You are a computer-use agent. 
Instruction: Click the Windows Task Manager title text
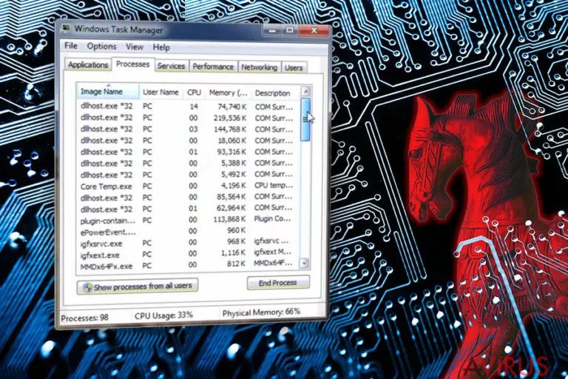(118, 30)
